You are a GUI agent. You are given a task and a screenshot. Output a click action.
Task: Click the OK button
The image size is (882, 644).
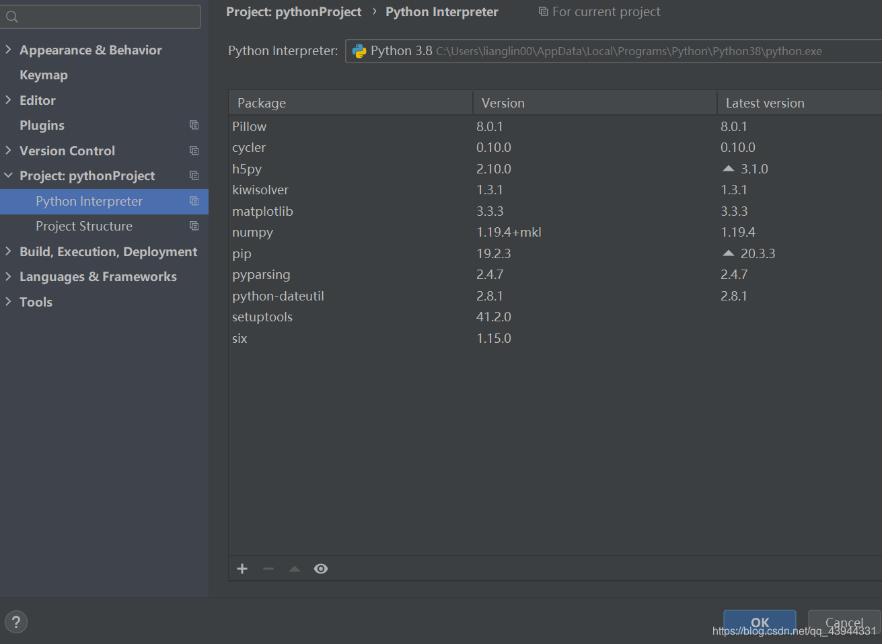click(x=760, y=622)
